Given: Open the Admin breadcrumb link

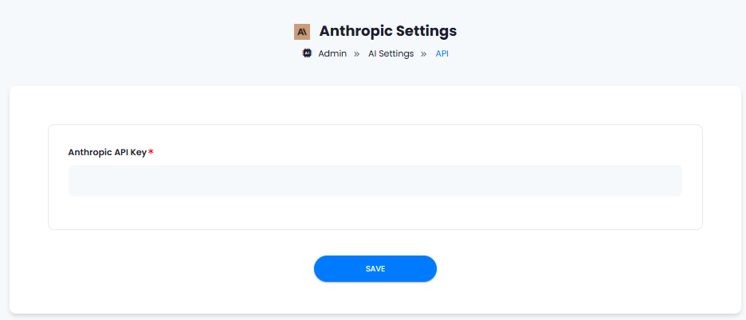Looking at the screenshot, I should [x=332, y=53].
